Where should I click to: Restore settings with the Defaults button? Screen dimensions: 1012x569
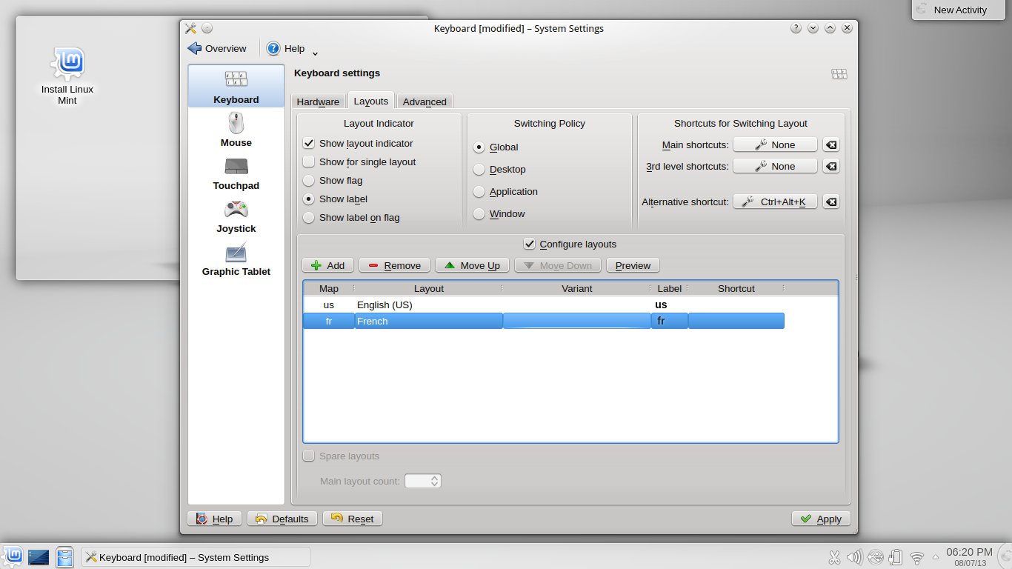click(x=282, y=519)
